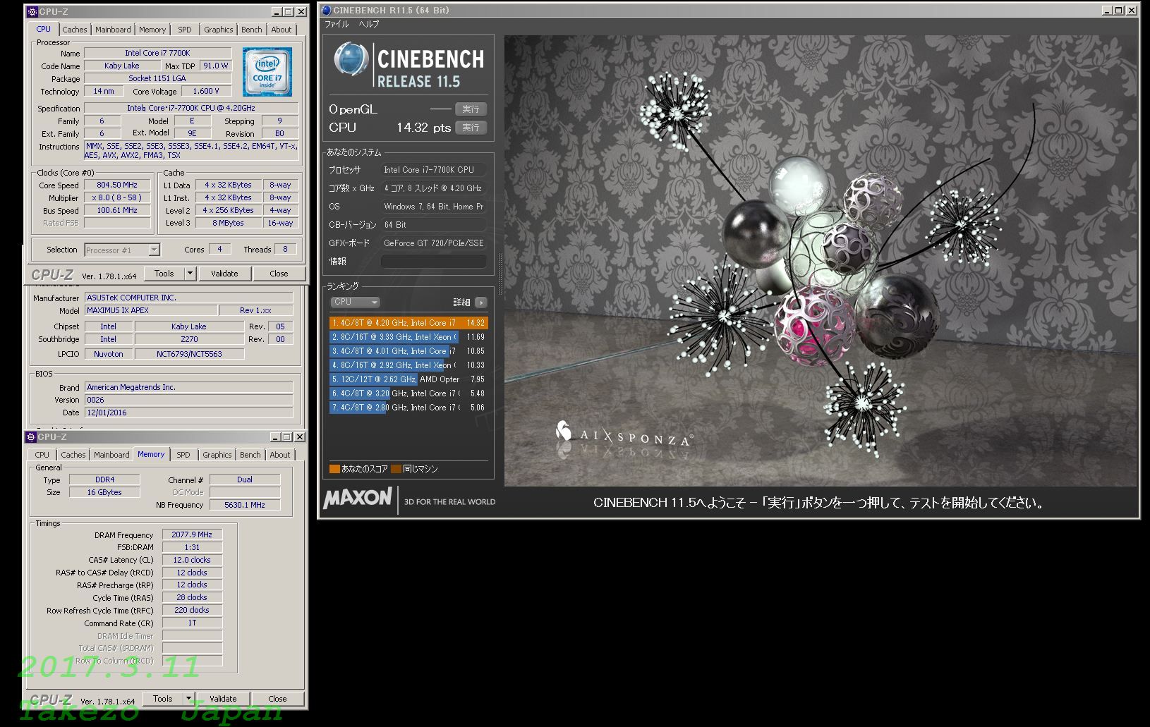Click the CPU-Z Memory window title bar icon
The height and width of the screenshot is (727, 1150).
tap(31, 437)
